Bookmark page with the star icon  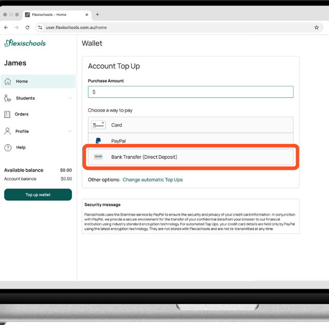pos(316,28)
